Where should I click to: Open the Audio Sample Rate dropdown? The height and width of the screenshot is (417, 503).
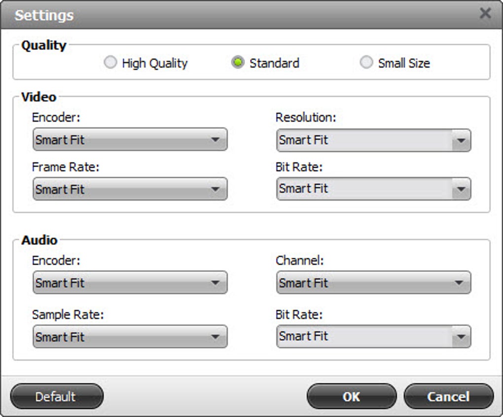tap(130, 337)
